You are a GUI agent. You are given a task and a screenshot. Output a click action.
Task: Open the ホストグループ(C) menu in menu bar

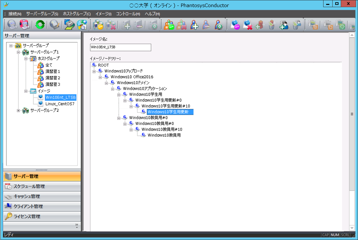[77, 14]
